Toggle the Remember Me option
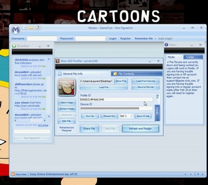Screen dimensions: 208x185 pyautogui.click(x=144, y=39)
